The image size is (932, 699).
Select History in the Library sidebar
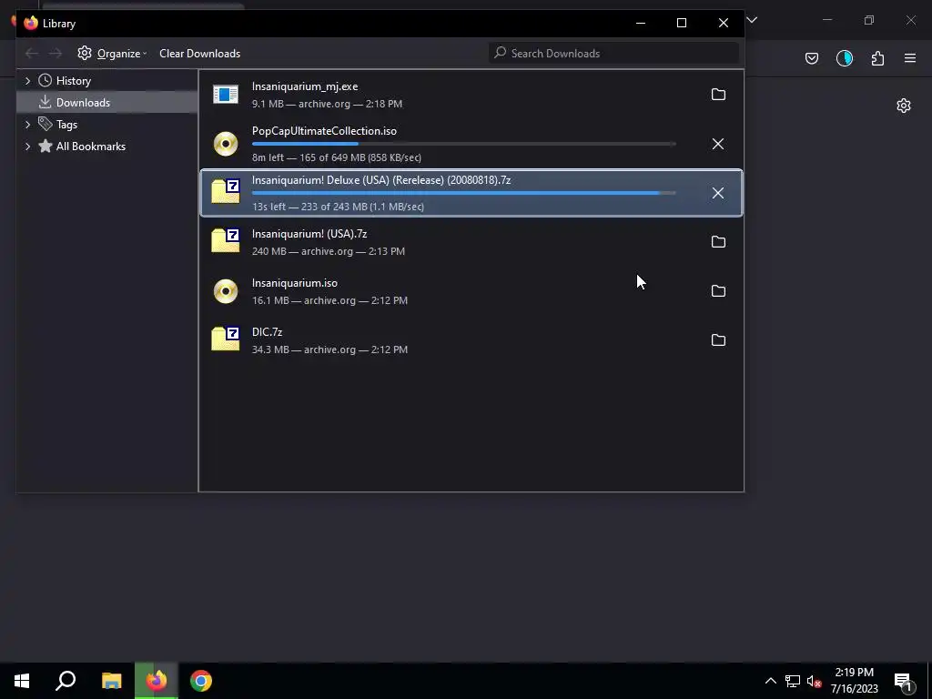[73, 81]
